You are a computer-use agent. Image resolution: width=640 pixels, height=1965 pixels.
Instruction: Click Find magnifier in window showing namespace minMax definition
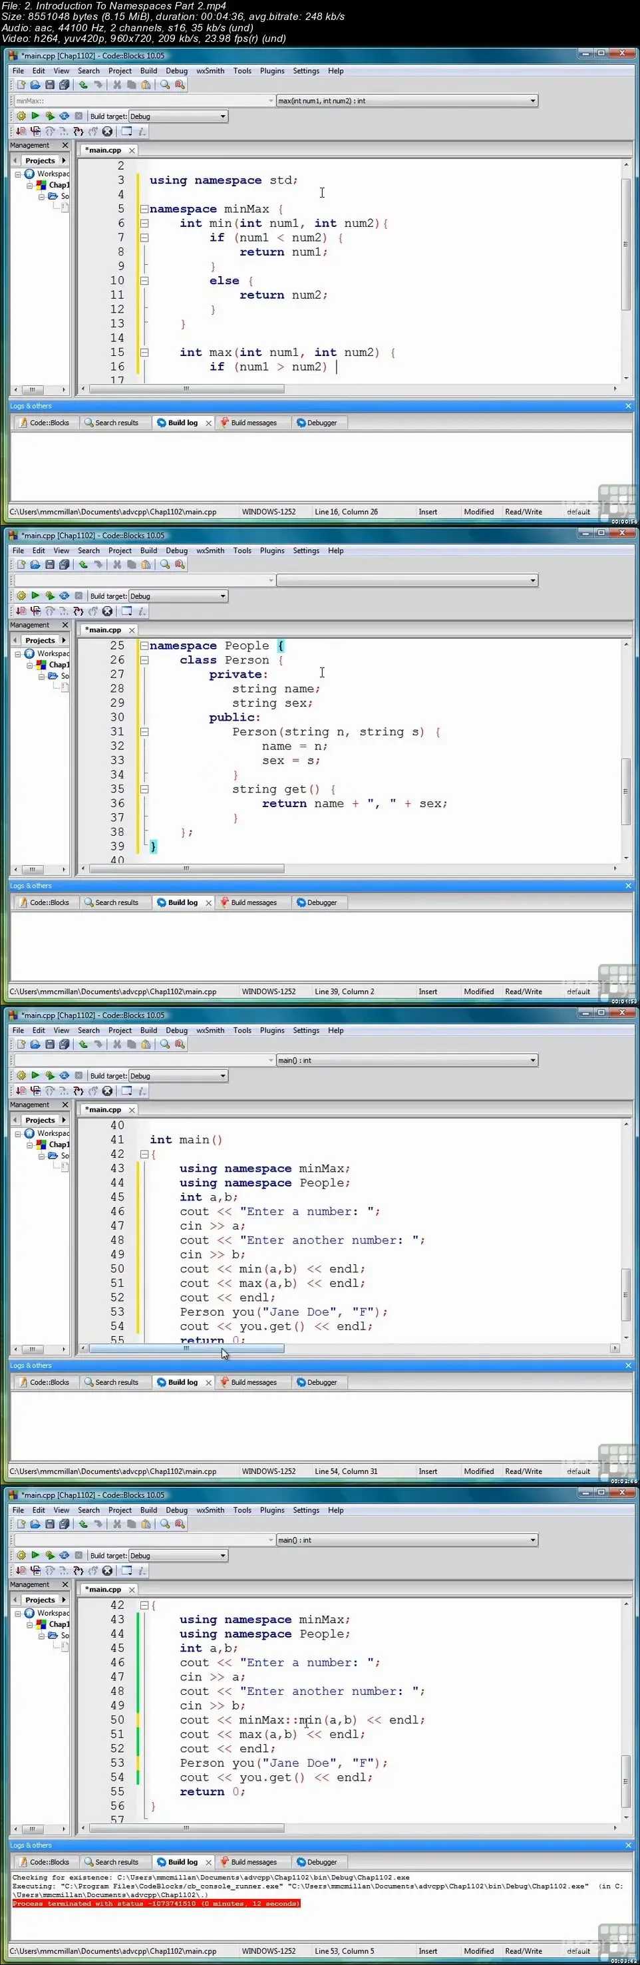pyautogui.click(x=165, y=85)
